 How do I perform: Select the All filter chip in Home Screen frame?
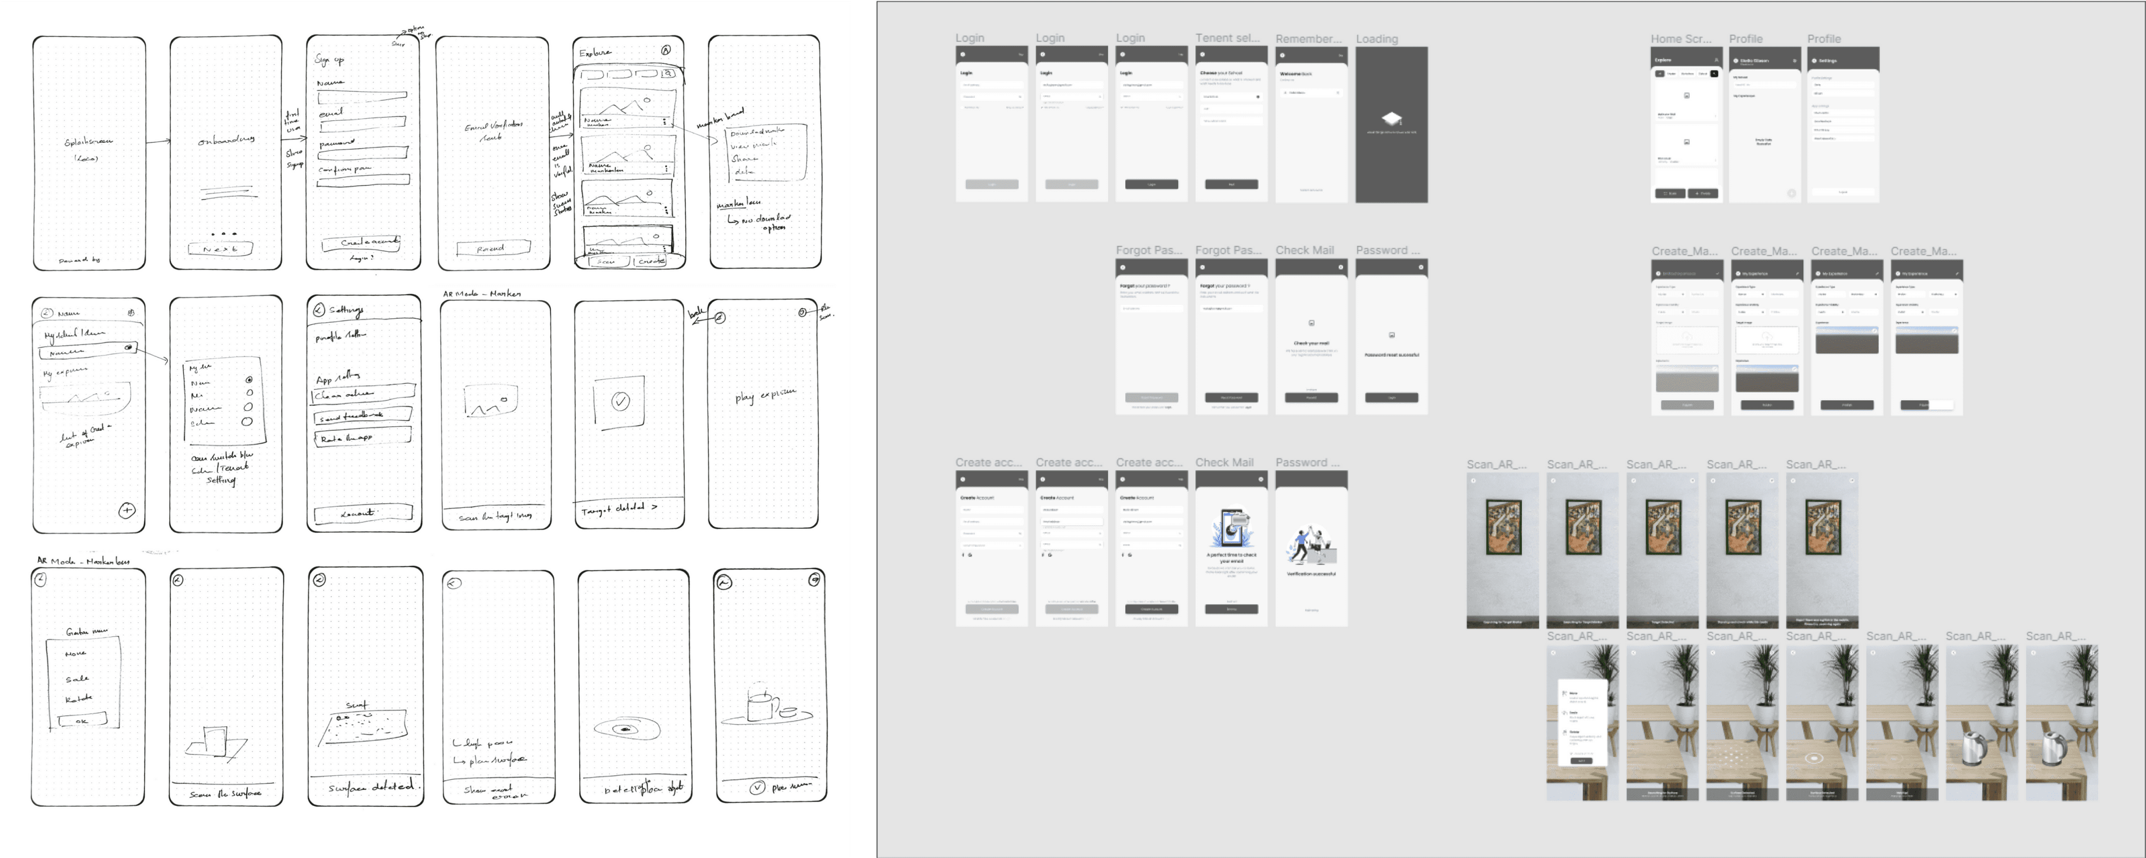tap(1660, 73)
